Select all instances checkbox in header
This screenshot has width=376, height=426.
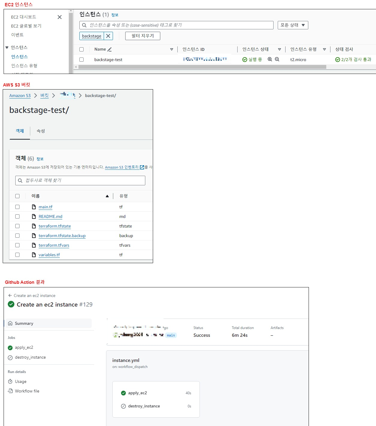pos(81,49)
